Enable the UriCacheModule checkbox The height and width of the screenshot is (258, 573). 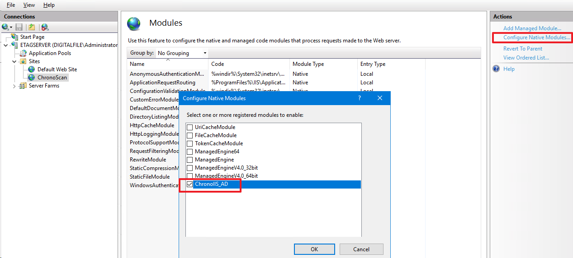190,127
